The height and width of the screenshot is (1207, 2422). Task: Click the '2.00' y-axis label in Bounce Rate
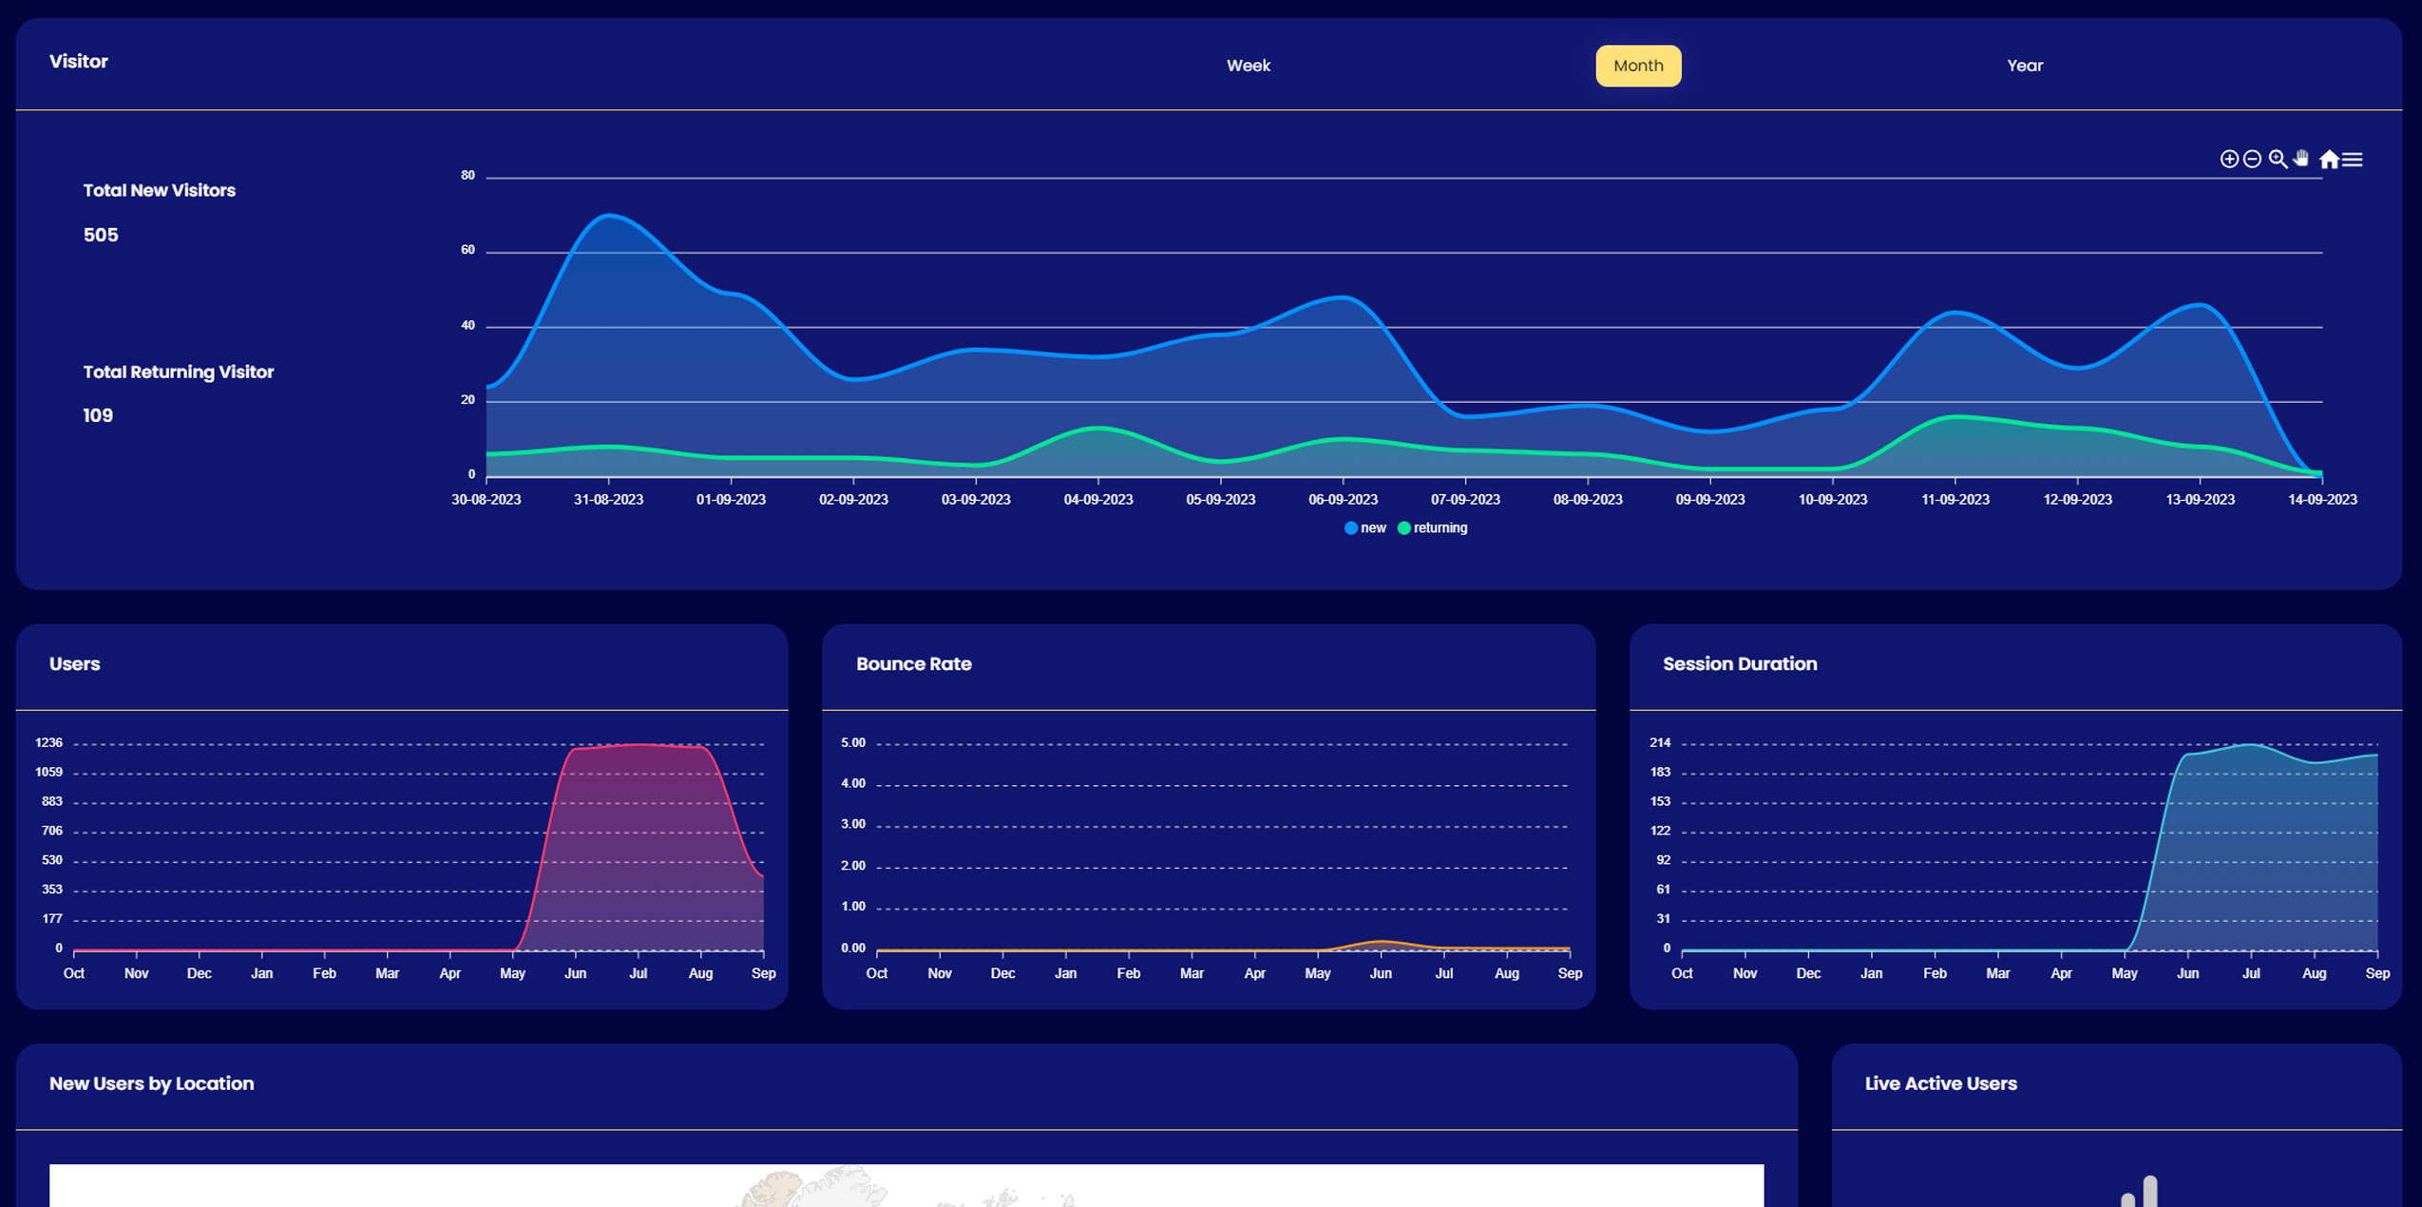point(852,866)
